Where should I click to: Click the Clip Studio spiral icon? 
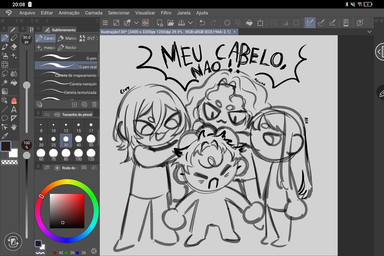[x=145, y=23]
